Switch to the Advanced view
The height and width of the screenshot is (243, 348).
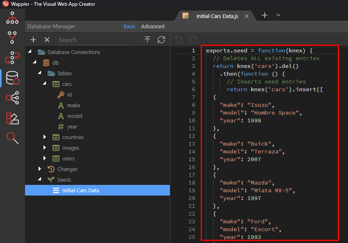(x=153, y=26)
